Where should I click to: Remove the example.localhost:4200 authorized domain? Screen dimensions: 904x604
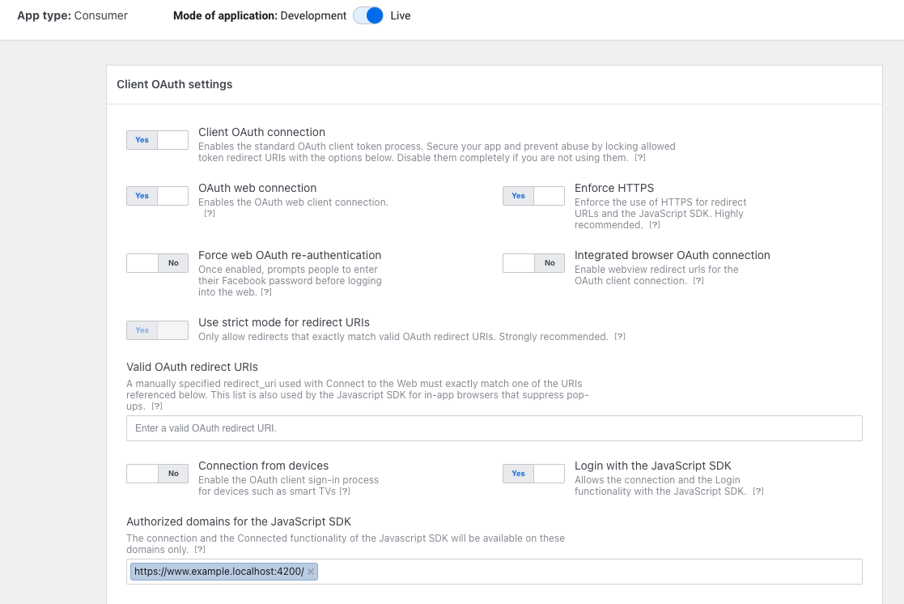(x=310, y=571)
